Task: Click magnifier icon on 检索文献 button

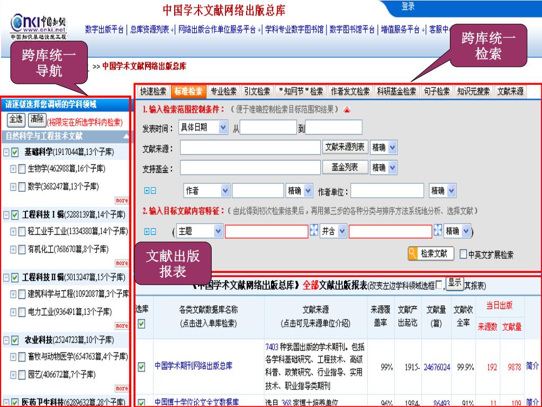Action: [x=412, y=253]
